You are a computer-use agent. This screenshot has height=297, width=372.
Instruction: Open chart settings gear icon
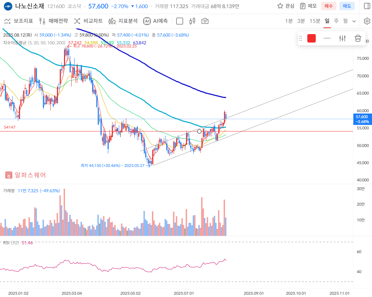[x=367, y=21]
